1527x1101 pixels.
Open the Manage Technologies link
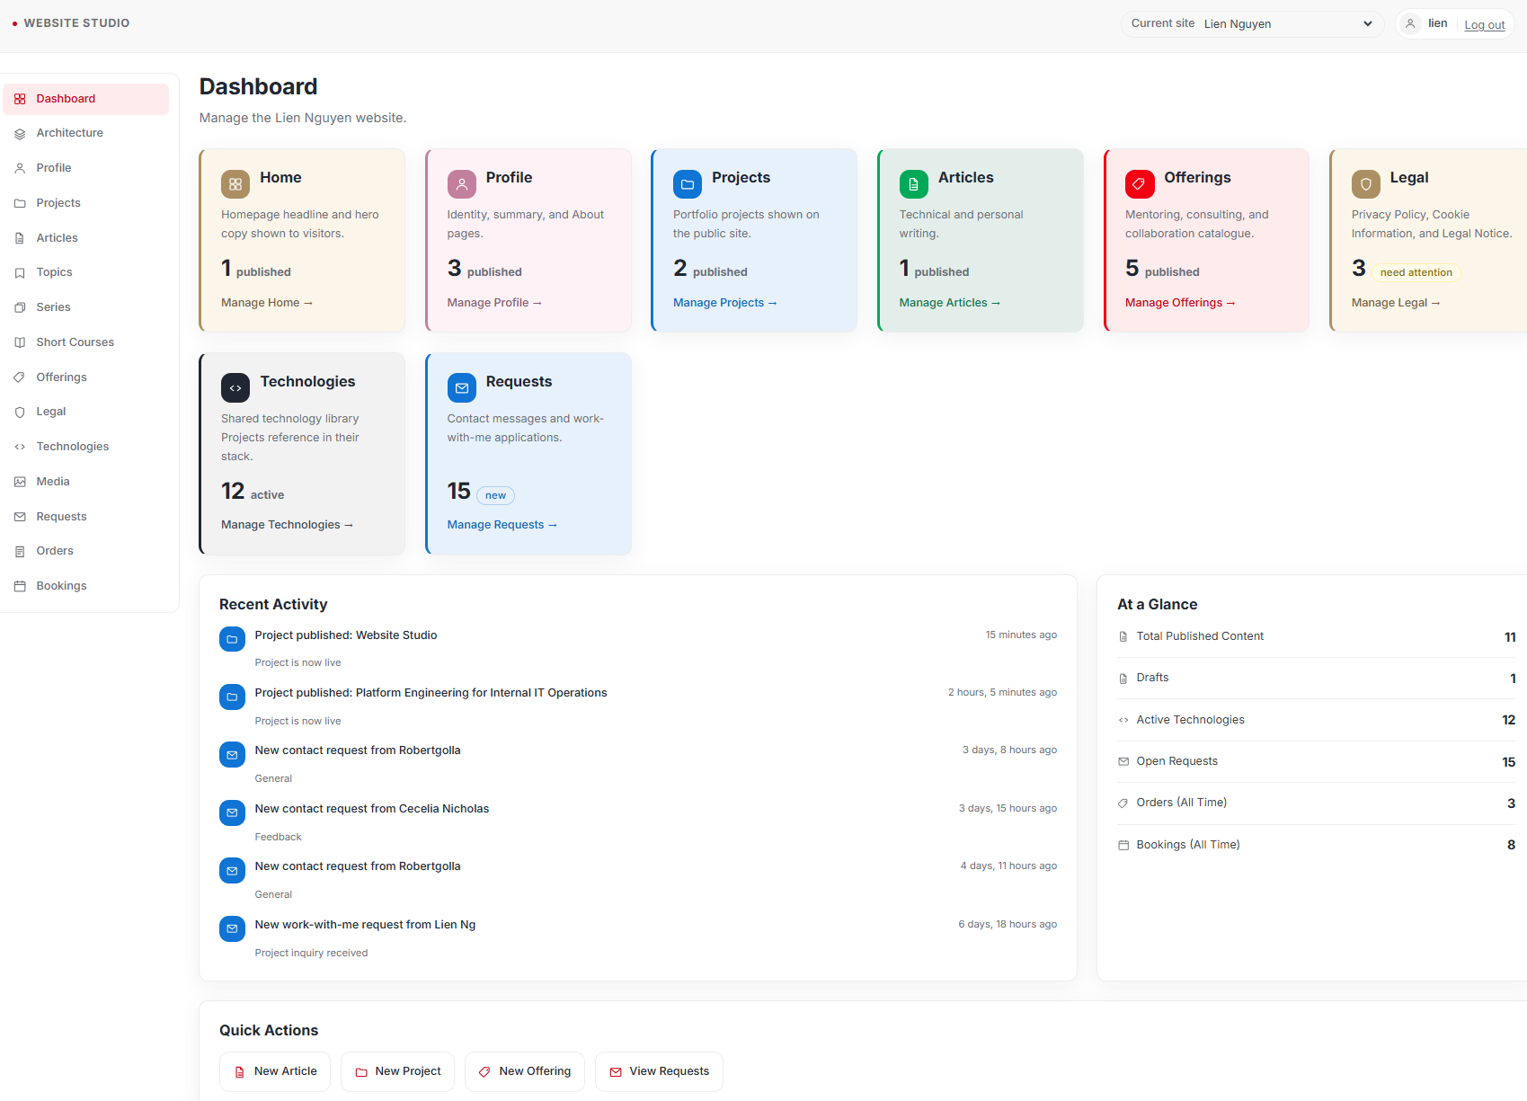click(x=287, y=525)
